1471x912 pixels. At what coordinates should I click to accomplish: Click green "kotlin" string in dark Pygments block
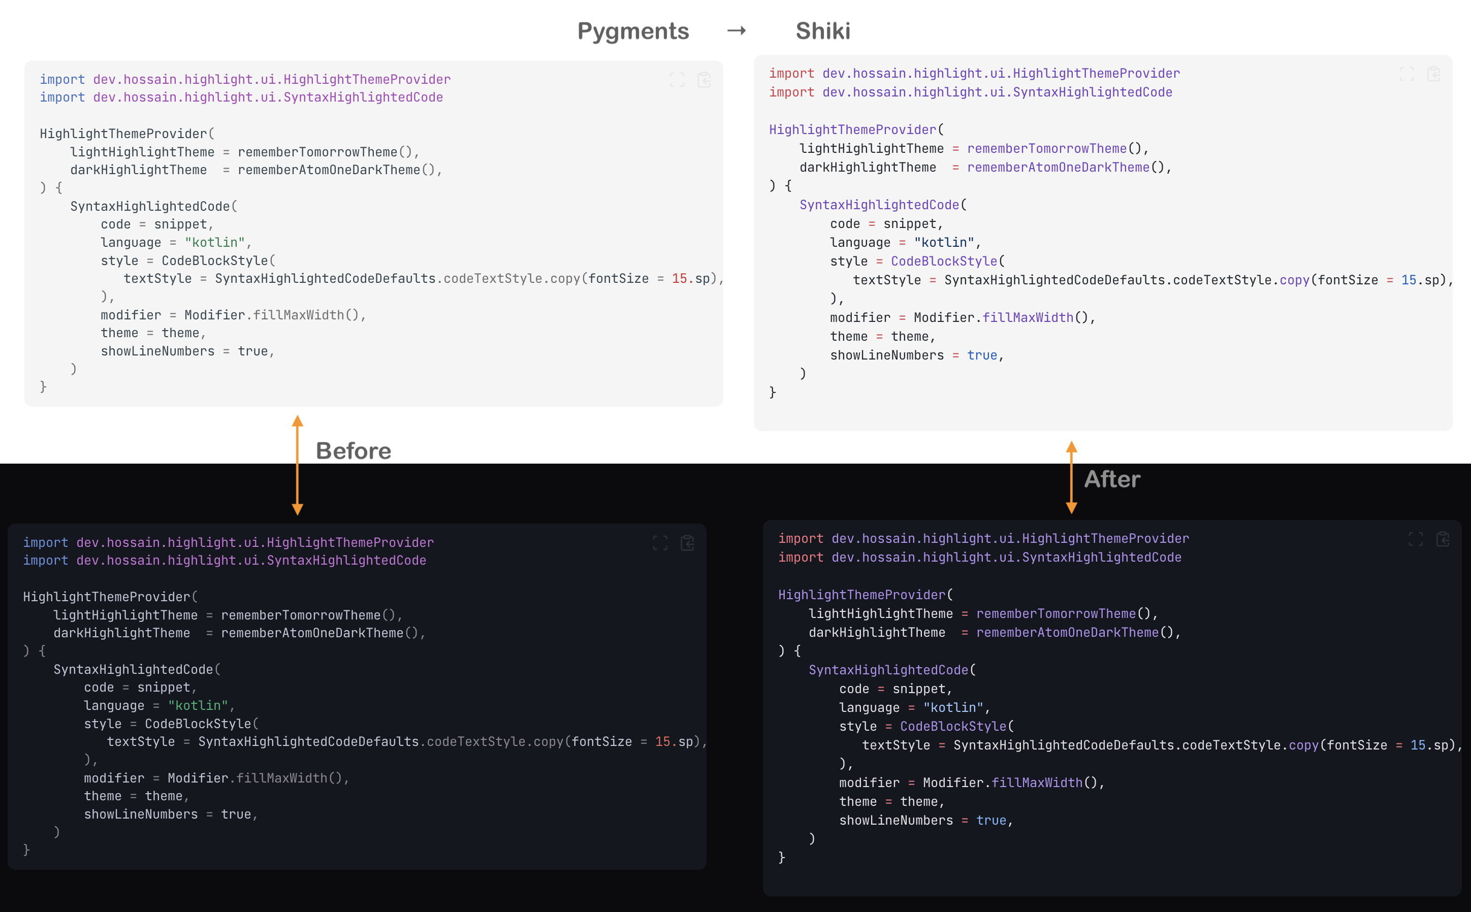click(x=197, y=706)
